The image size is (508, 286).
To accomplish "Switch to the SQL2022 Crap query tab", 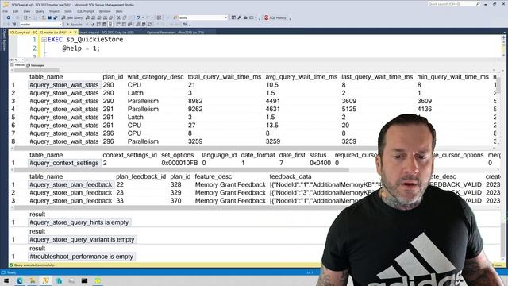I will [x=106, y=33].
